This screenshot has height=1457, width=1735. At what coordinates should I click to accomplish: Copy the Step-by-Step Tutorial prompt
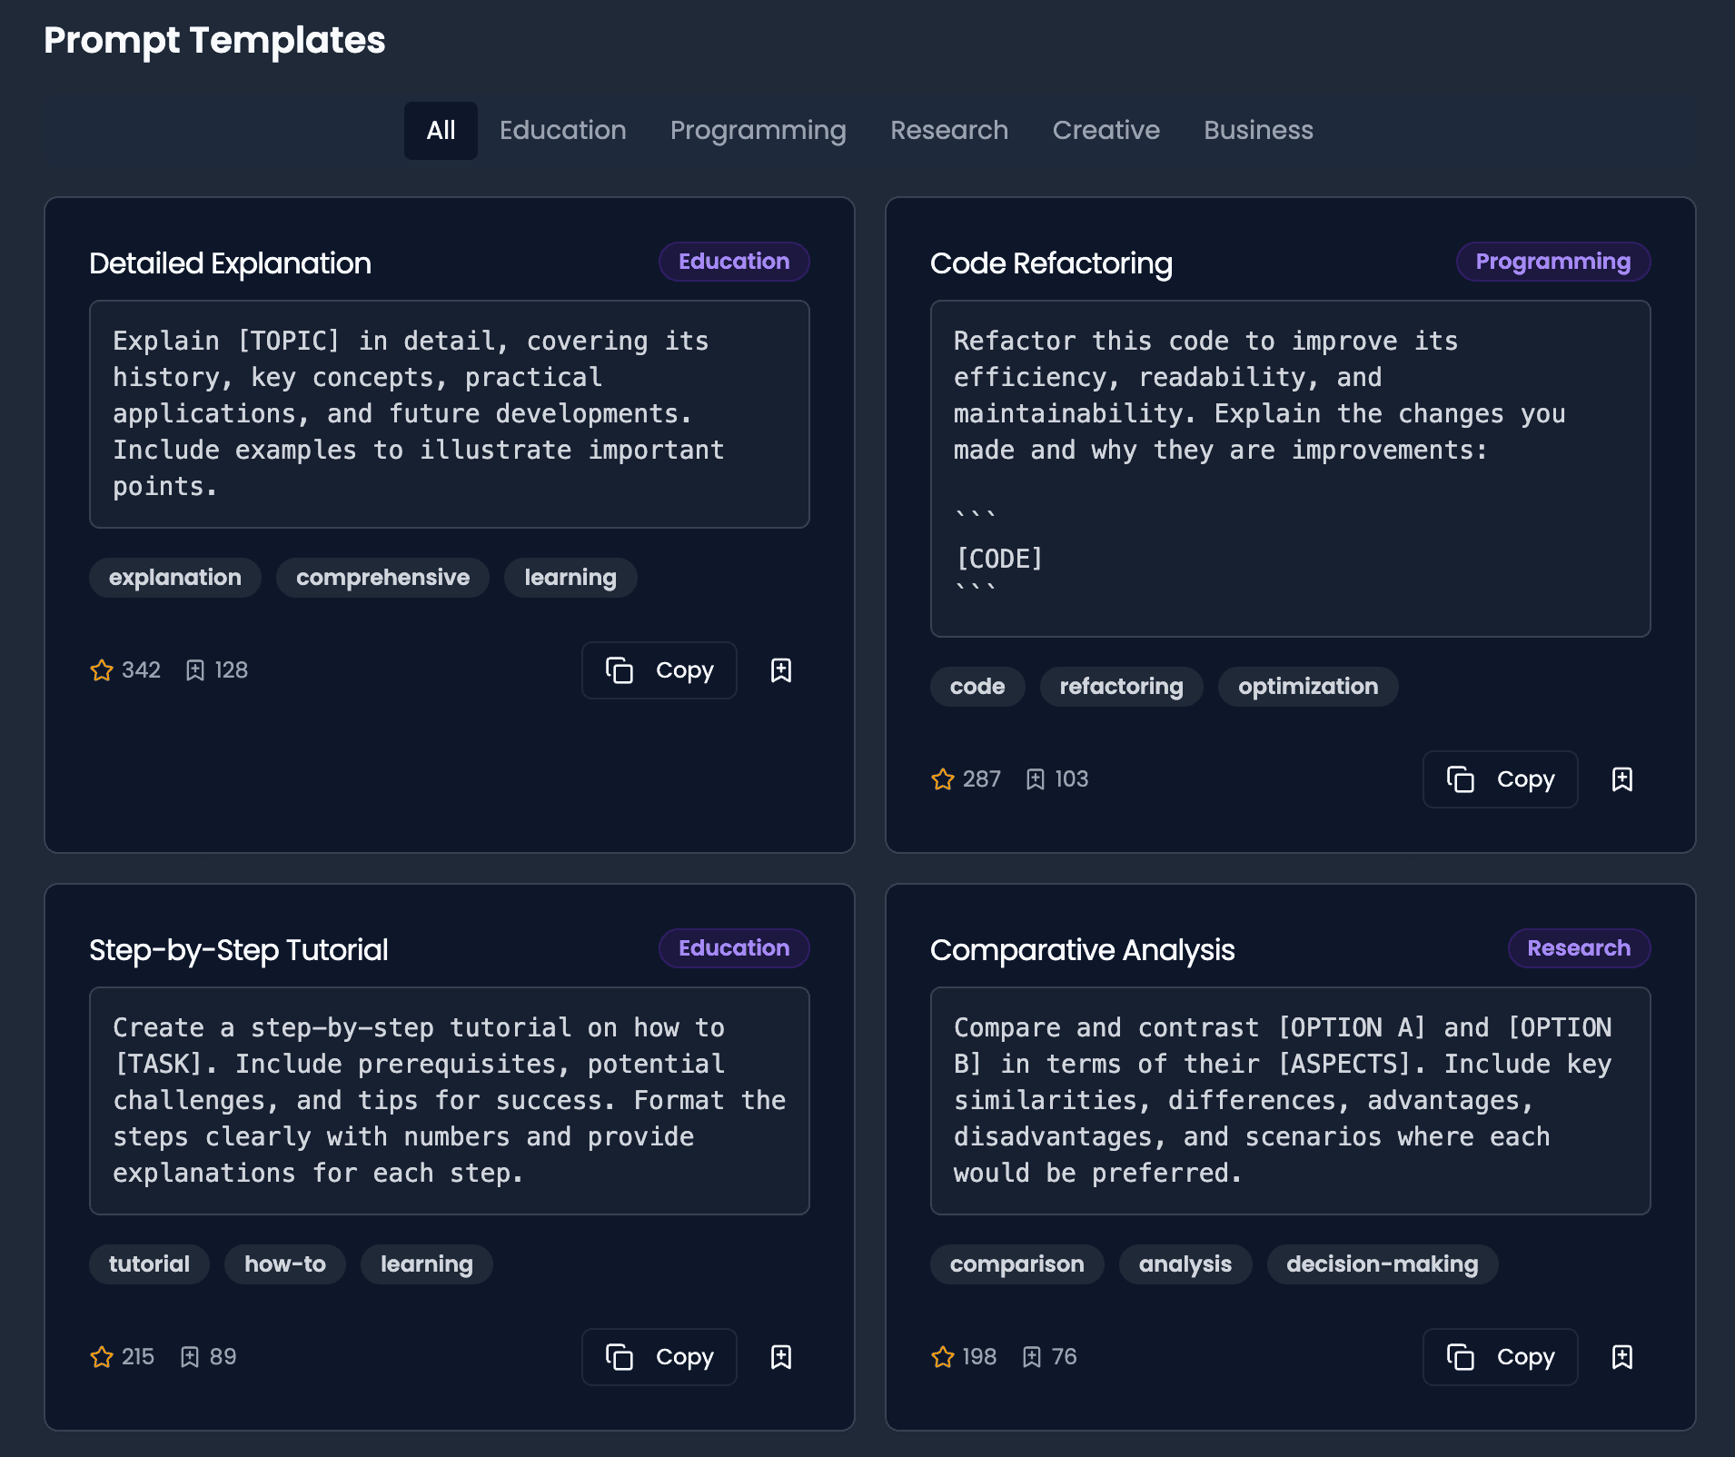point(659,1357)
